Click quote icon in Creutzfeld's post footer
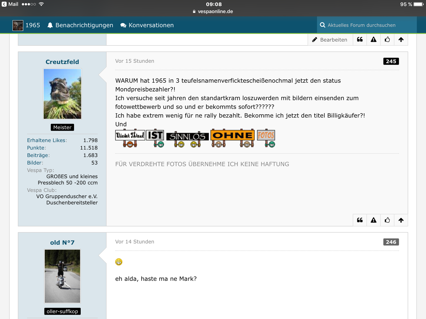Image resolution: width=426 pixels, height=319 pixels. pos(360,220)
